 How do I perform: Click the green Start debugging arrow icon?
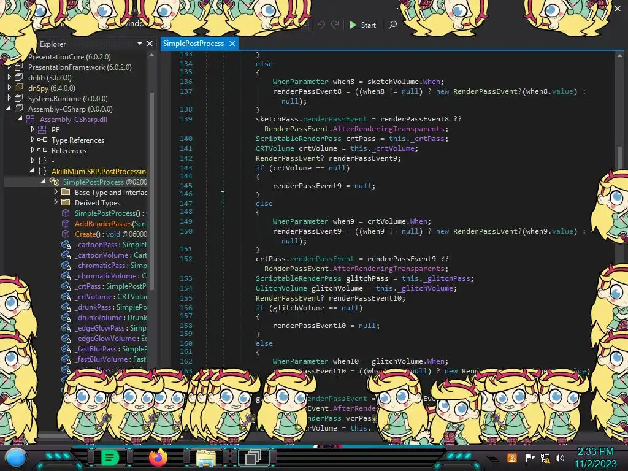[x=353, y=25]
